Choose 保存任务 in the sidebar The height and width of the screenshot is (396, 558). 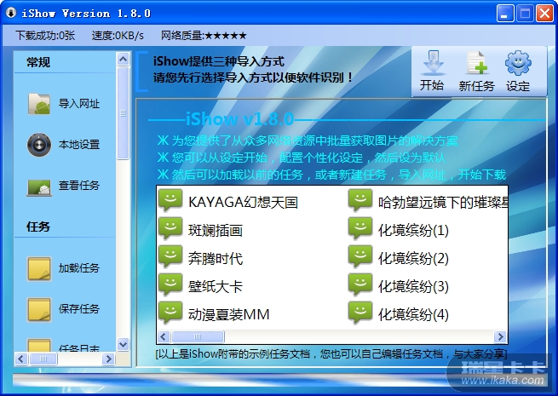[x=79, y=309]
